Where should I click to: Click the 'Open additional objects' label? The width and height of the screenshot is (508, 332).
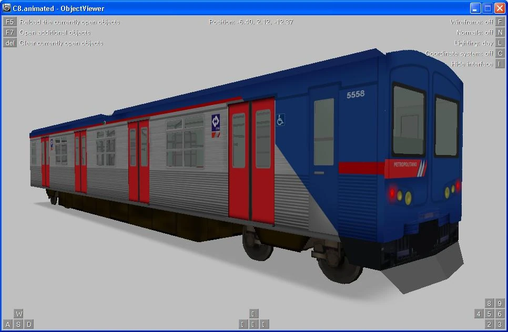pyautogui.click(x=55, y=33)
